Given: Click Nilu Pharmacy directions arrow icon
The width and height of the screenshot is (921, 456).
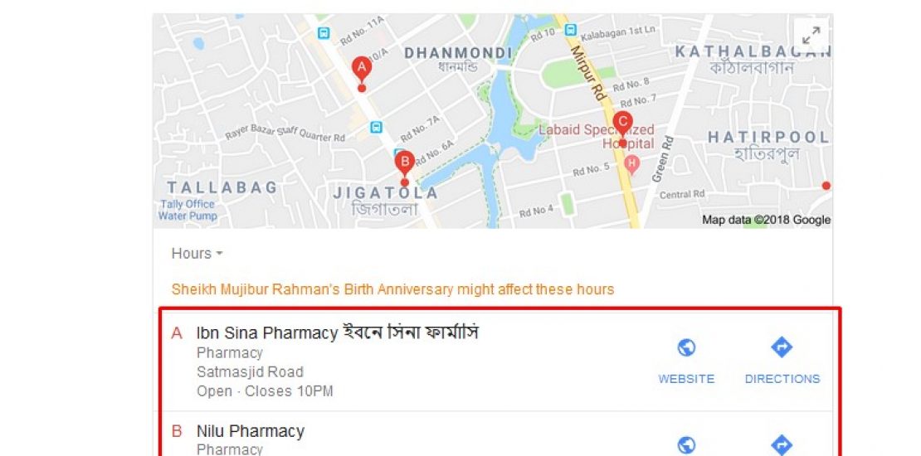Looking at the screenshot, I should [782, 445].
